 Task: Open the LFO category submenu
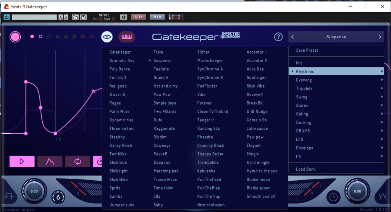[336, 140]
